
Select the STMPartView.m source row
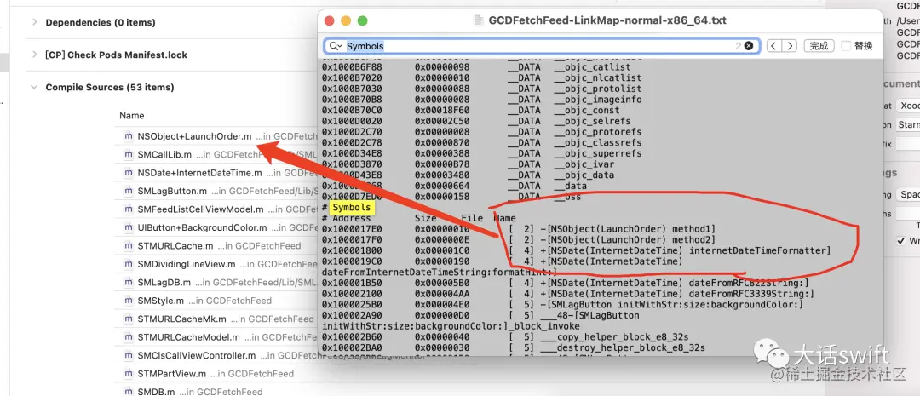coord(216,373)
